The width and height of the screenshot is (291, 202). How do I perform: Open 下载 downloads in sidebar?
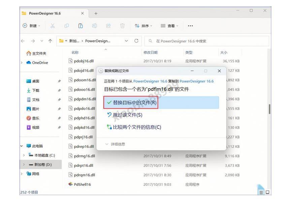(x=33, y=90)
